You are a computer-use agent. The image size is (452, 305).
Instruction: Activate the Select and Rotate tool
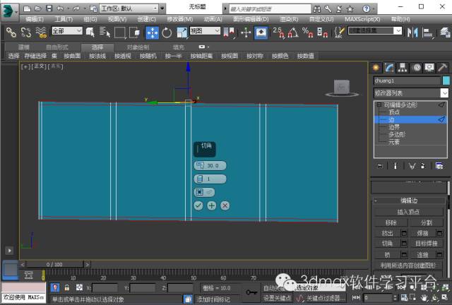pos(167,32)
